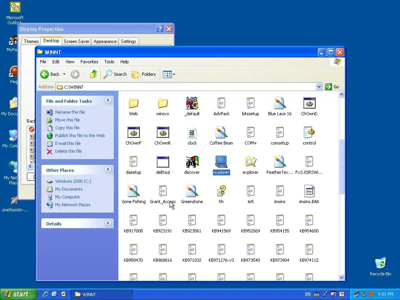The image size is (400, 300).
Task: Expand the Details panel
Action: point(108,223)
